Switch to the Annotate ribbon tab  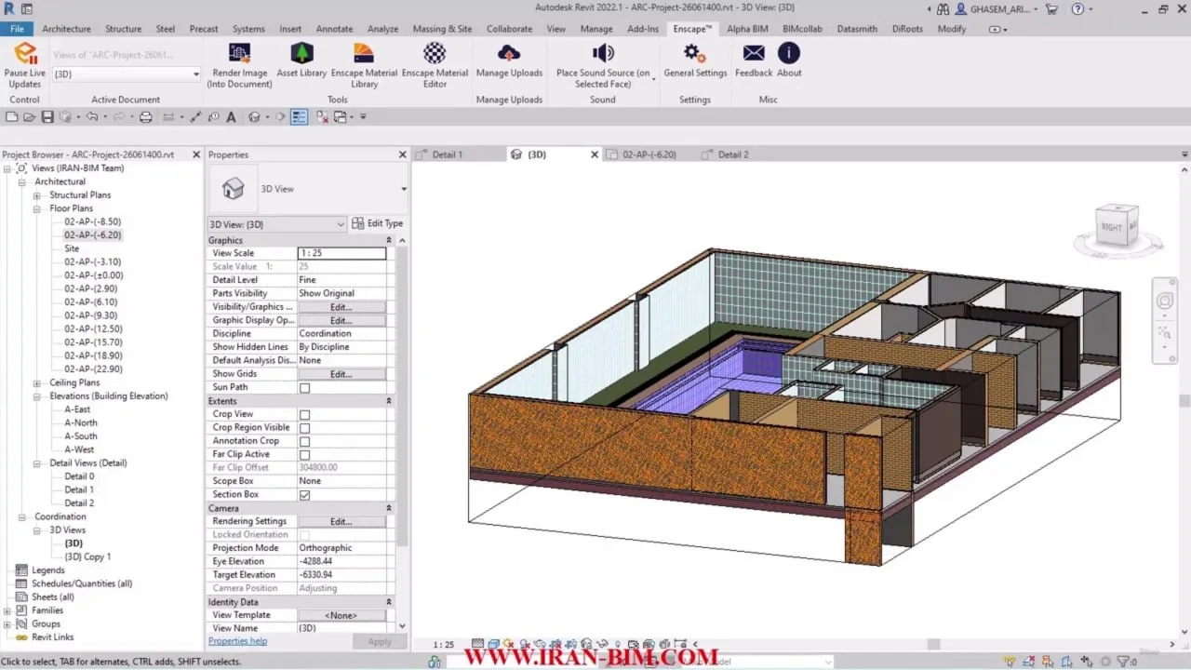pos(333,29)
